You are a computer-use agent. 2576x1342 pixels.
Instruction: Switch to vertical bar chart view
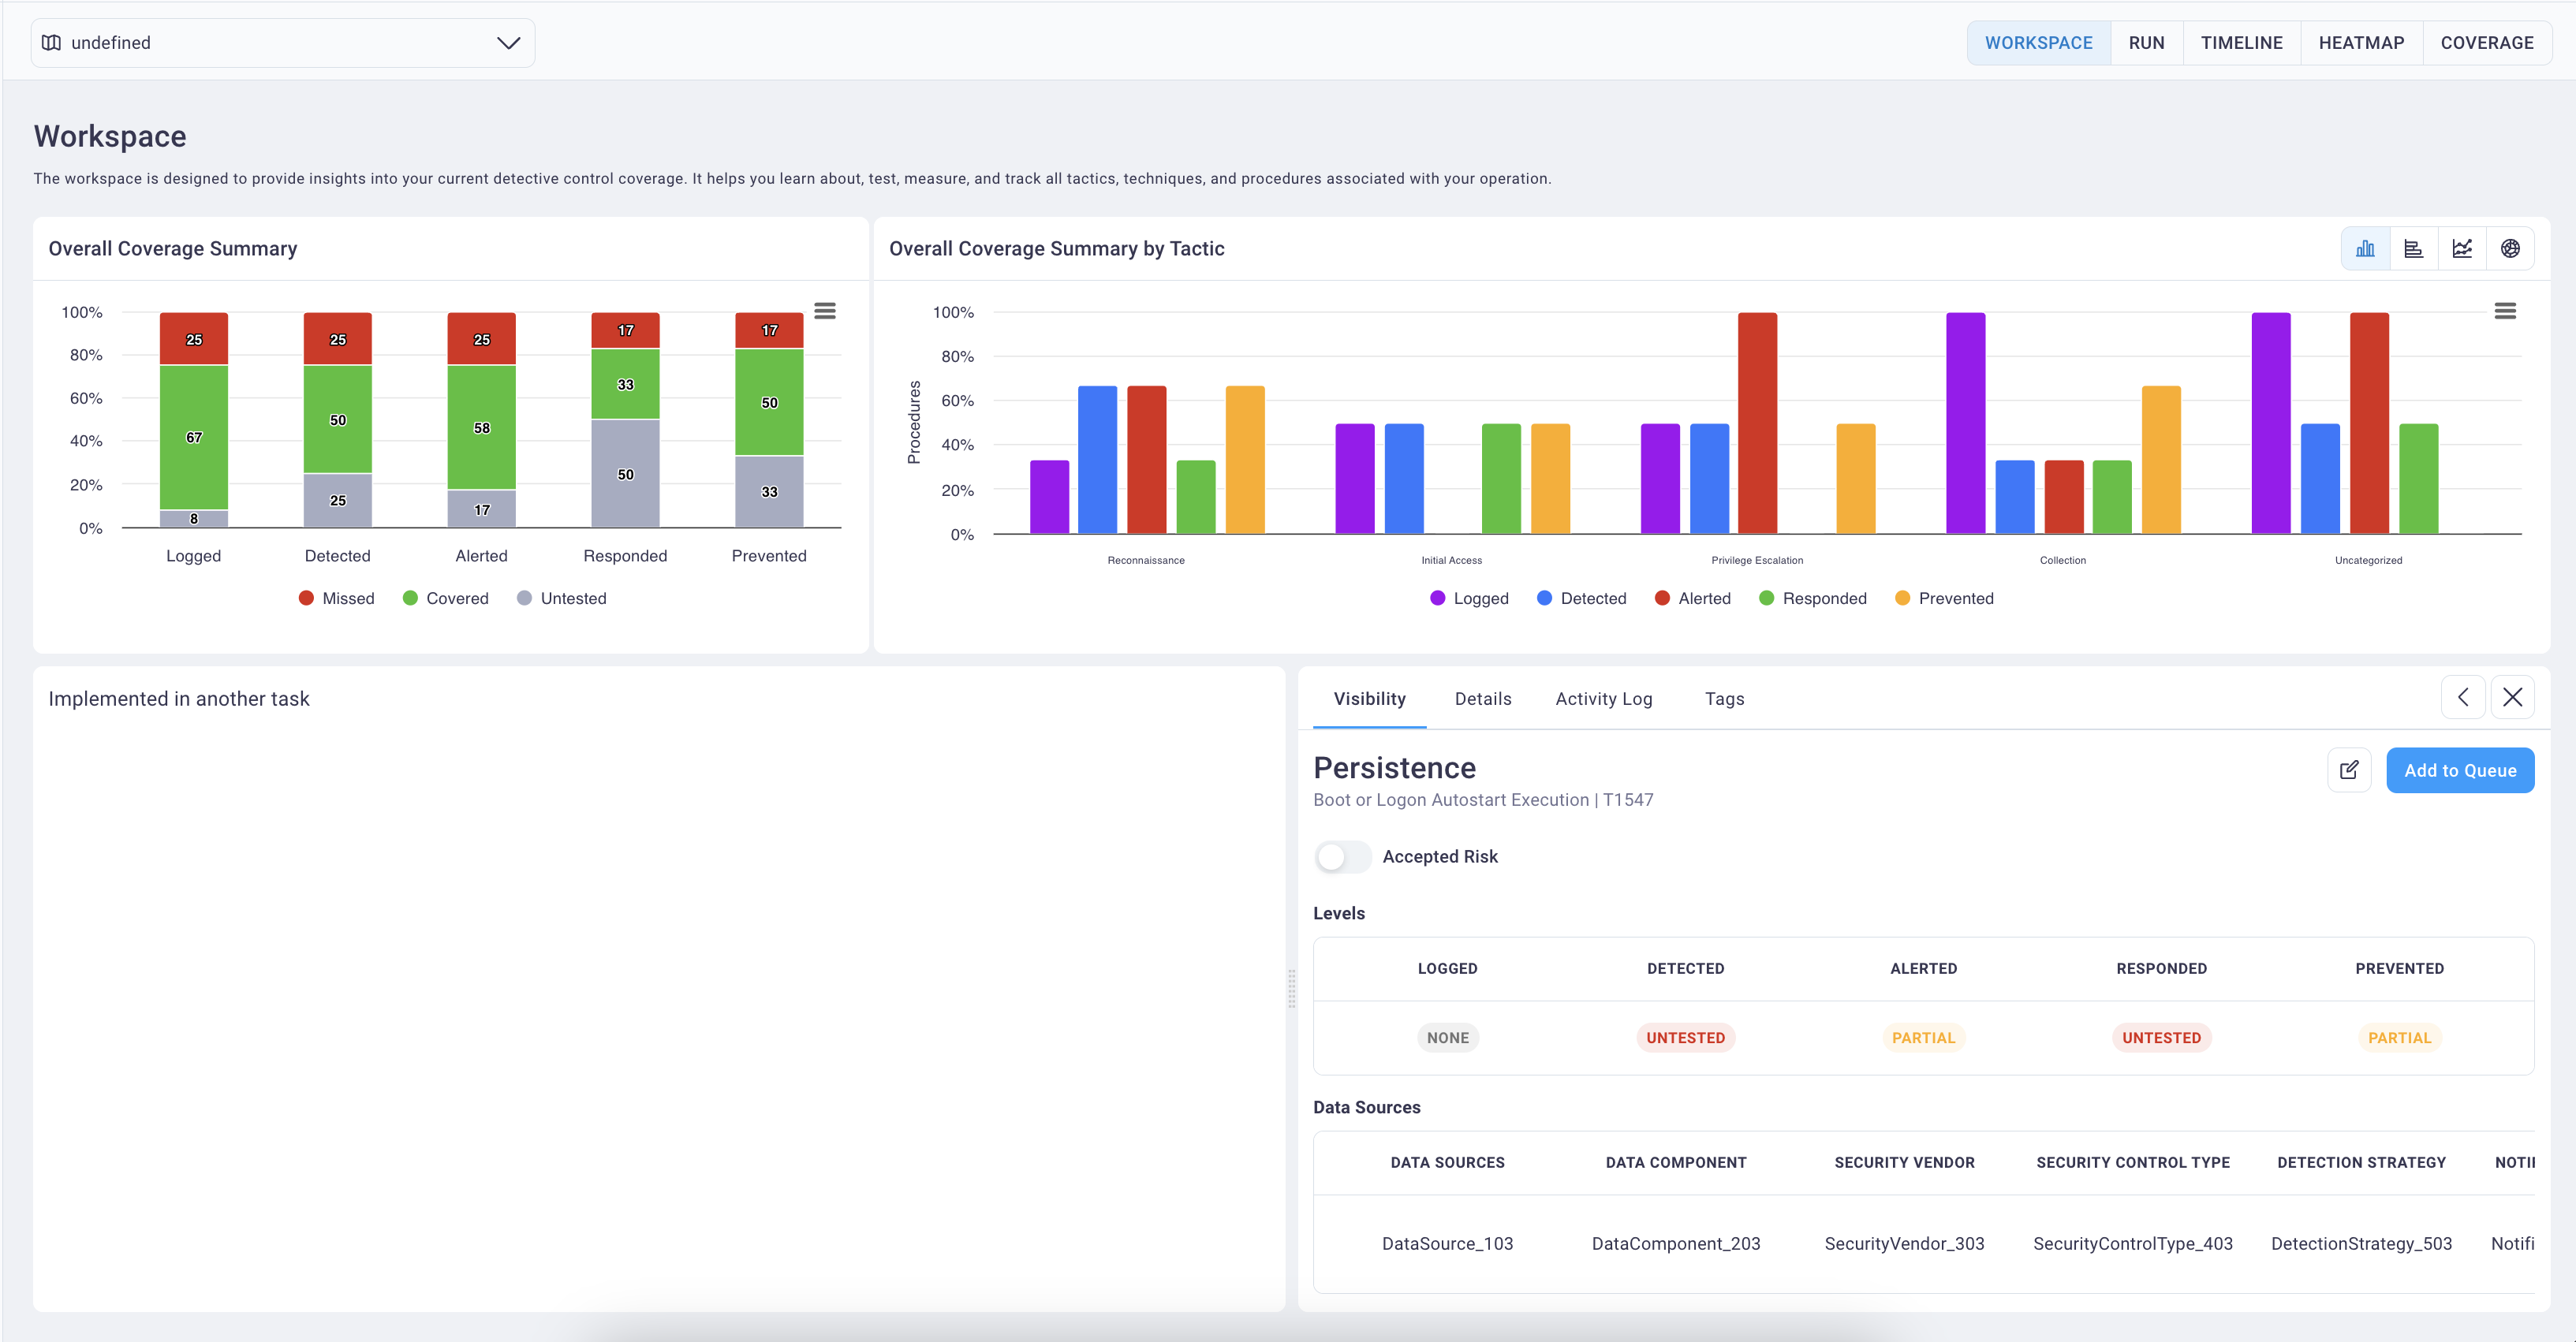point(2365,249)
